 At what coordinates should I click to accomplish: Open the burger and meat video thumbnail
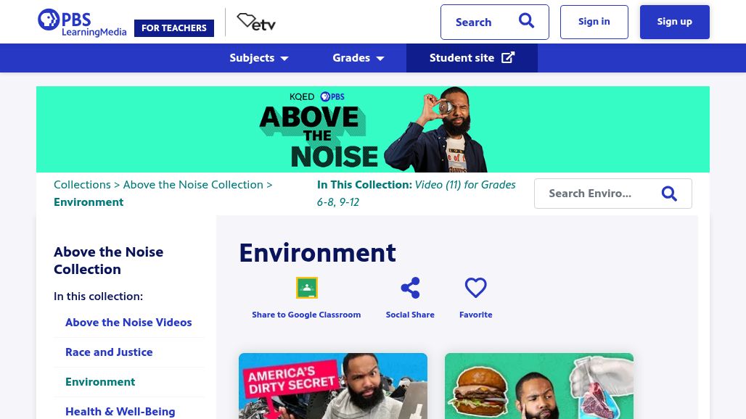point(539,386)
